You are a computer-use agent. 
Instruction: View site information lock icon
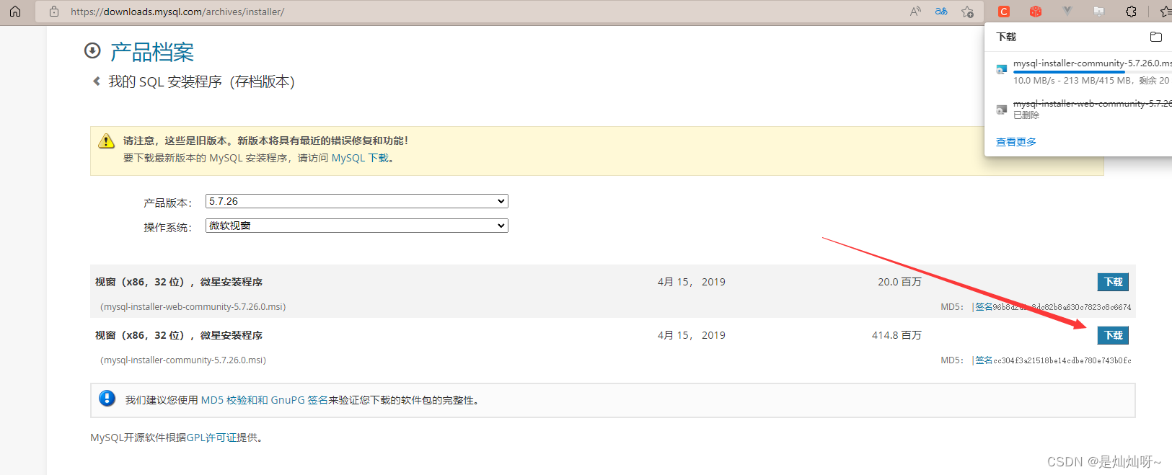(54, 12)
